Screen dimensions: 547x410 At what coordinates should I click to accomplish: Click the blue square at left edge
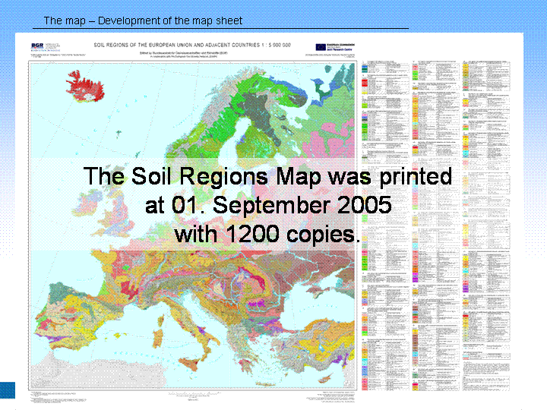tap(7, 390)
